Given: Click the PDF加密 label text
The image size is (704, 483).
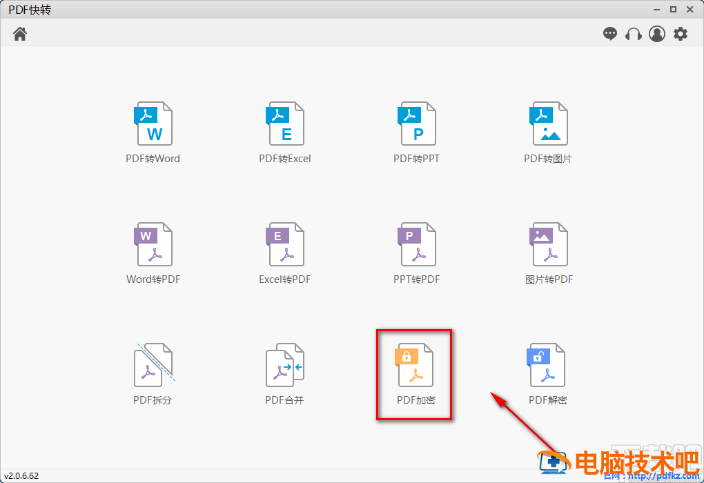Looking at the screenshot, I should click(x=415, y=400).
